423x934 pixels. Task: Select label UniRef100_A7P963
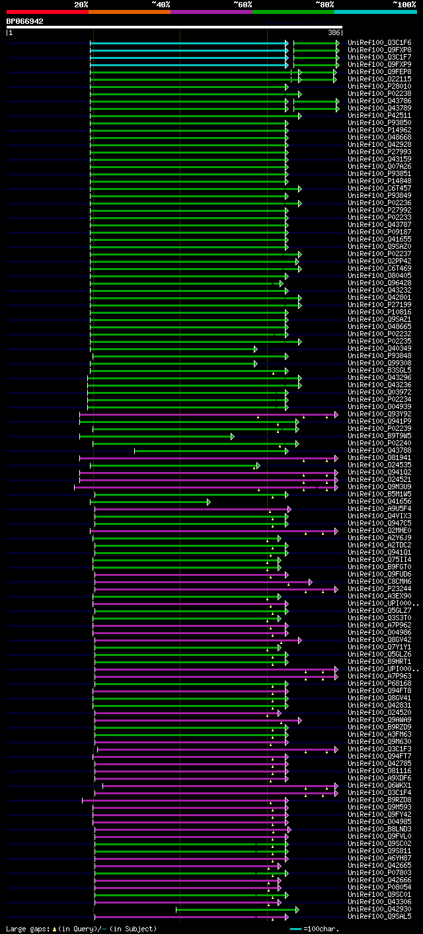click(379, 677)
